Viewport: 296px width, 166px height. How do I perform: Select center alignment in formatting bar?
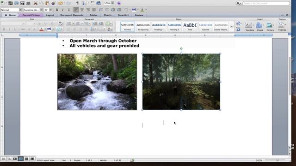(82, 10)
